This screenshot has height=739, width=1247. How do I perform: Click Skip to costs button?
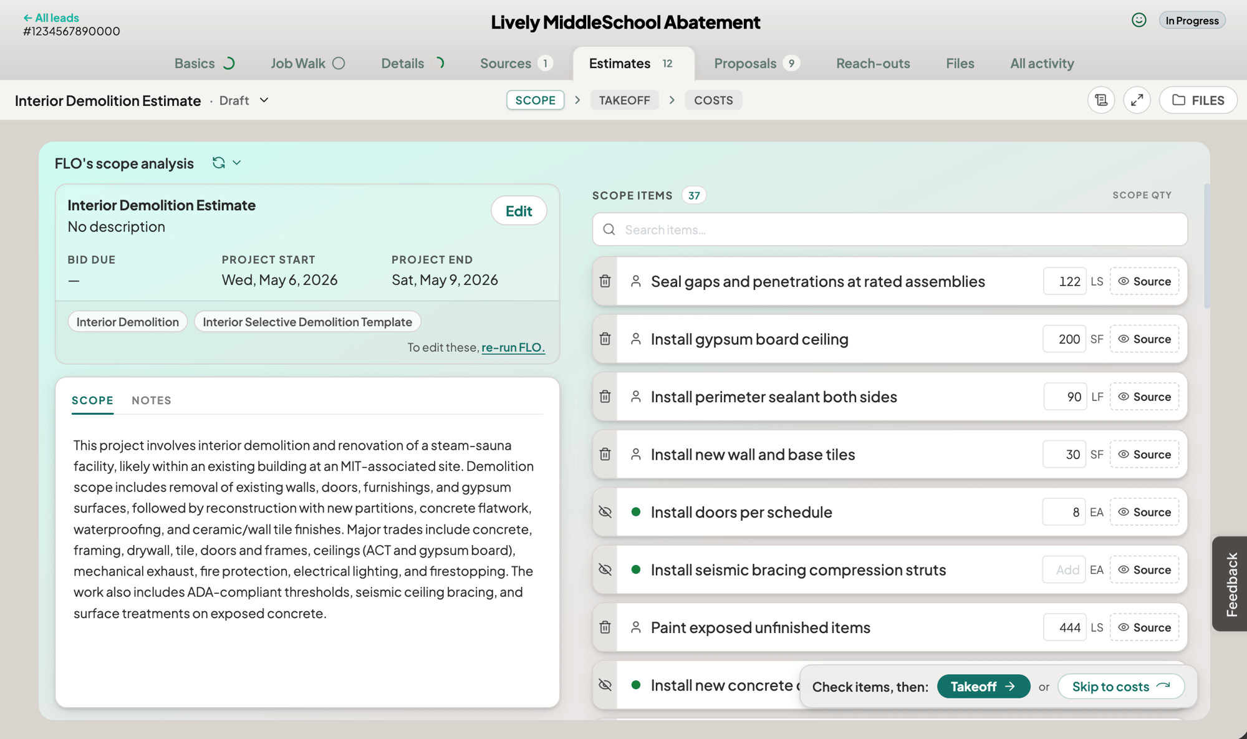point(1121,687)
